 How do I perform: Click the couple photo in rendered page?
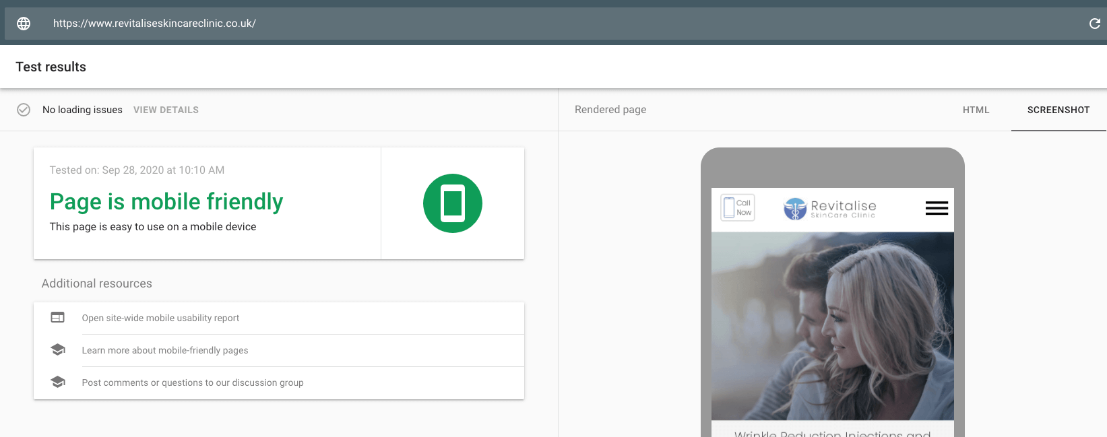coord(833,326)
